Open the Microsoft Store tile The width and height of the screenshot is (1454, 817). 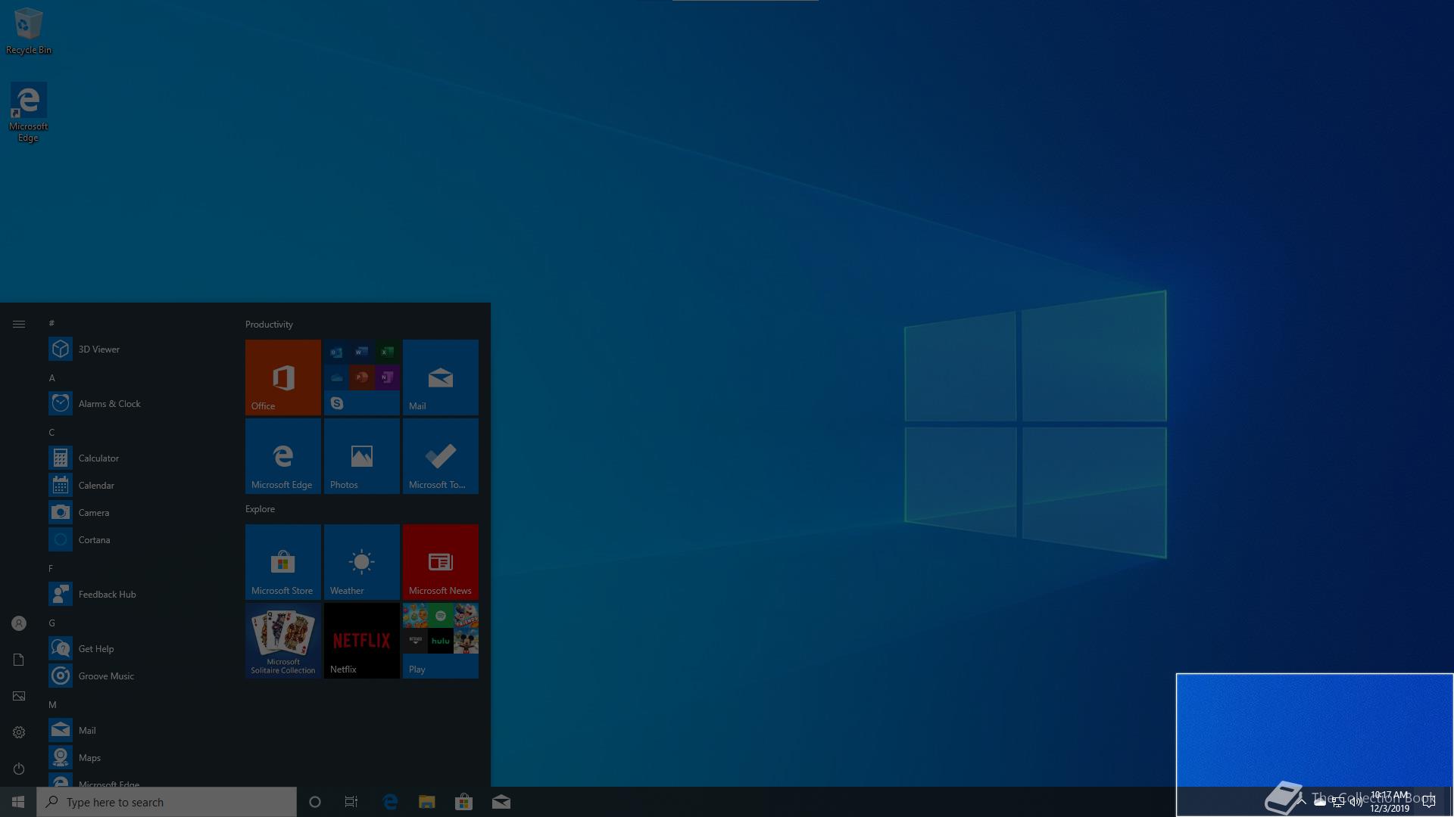point(283,562)
